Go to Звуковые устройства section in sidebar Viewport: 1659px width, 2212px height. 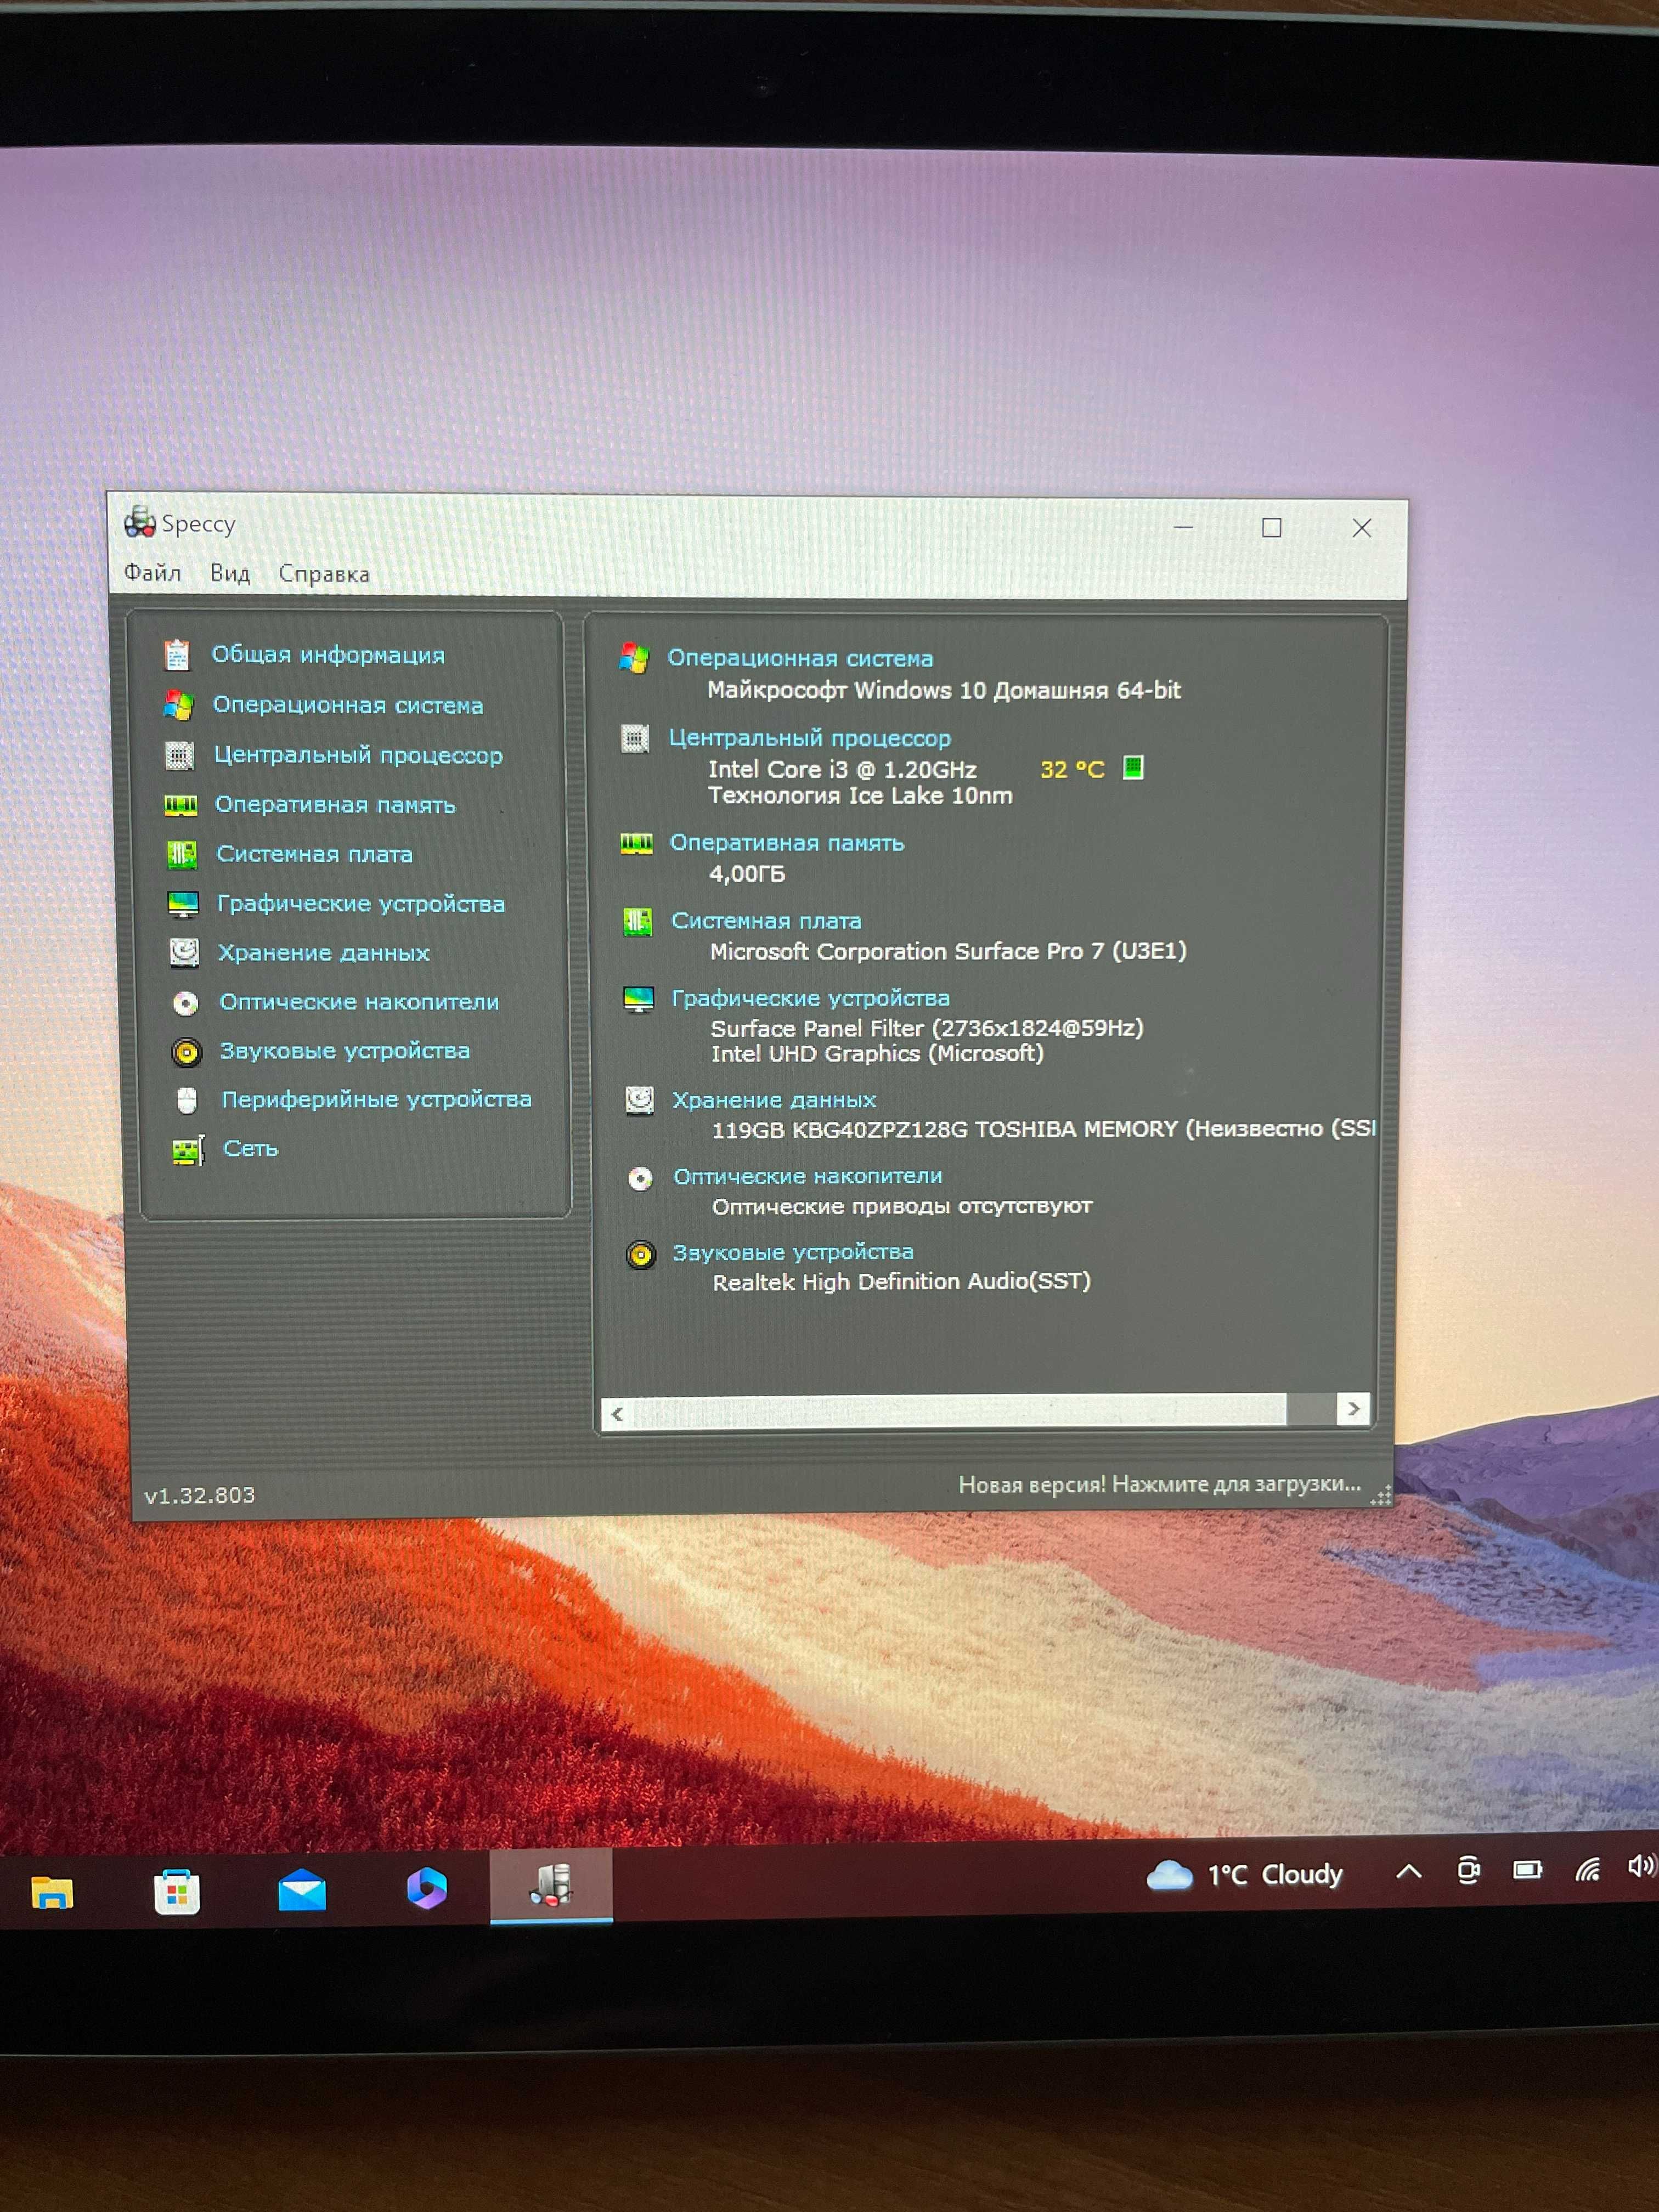click(x=345, y=1051)
